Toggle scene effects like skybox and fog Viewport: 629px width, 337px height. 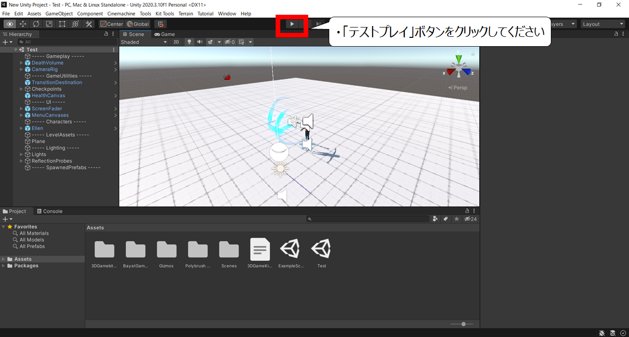coord(210,42)
